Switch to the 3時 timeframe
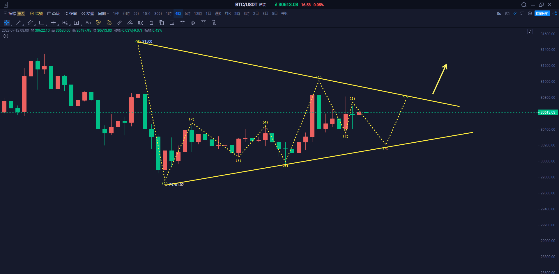This screenshot has height=274, width=559. (x=247, y=13)
